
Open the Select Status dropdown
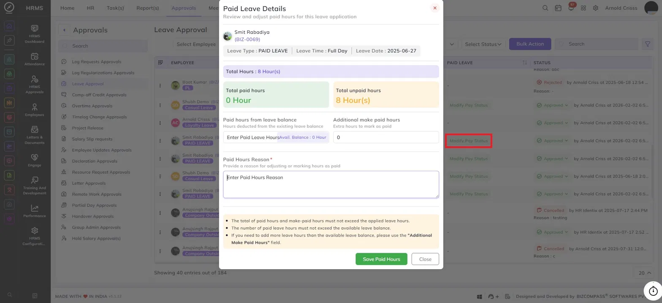(x=483, y=44)
